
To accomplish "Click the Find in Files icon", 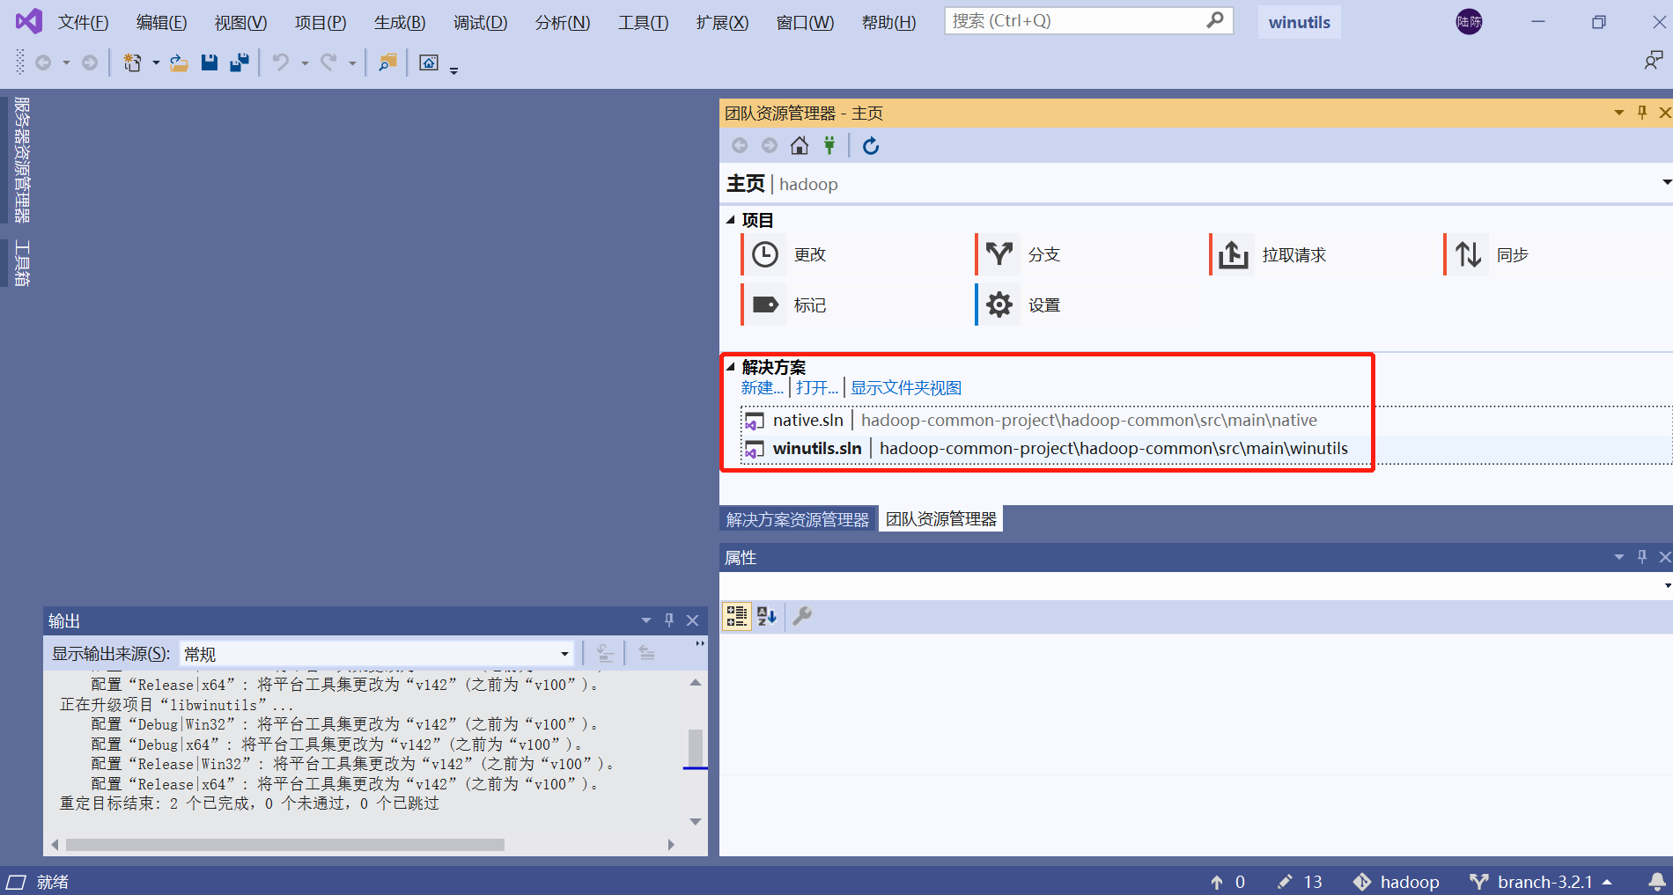I will click(x=387, y=62).
